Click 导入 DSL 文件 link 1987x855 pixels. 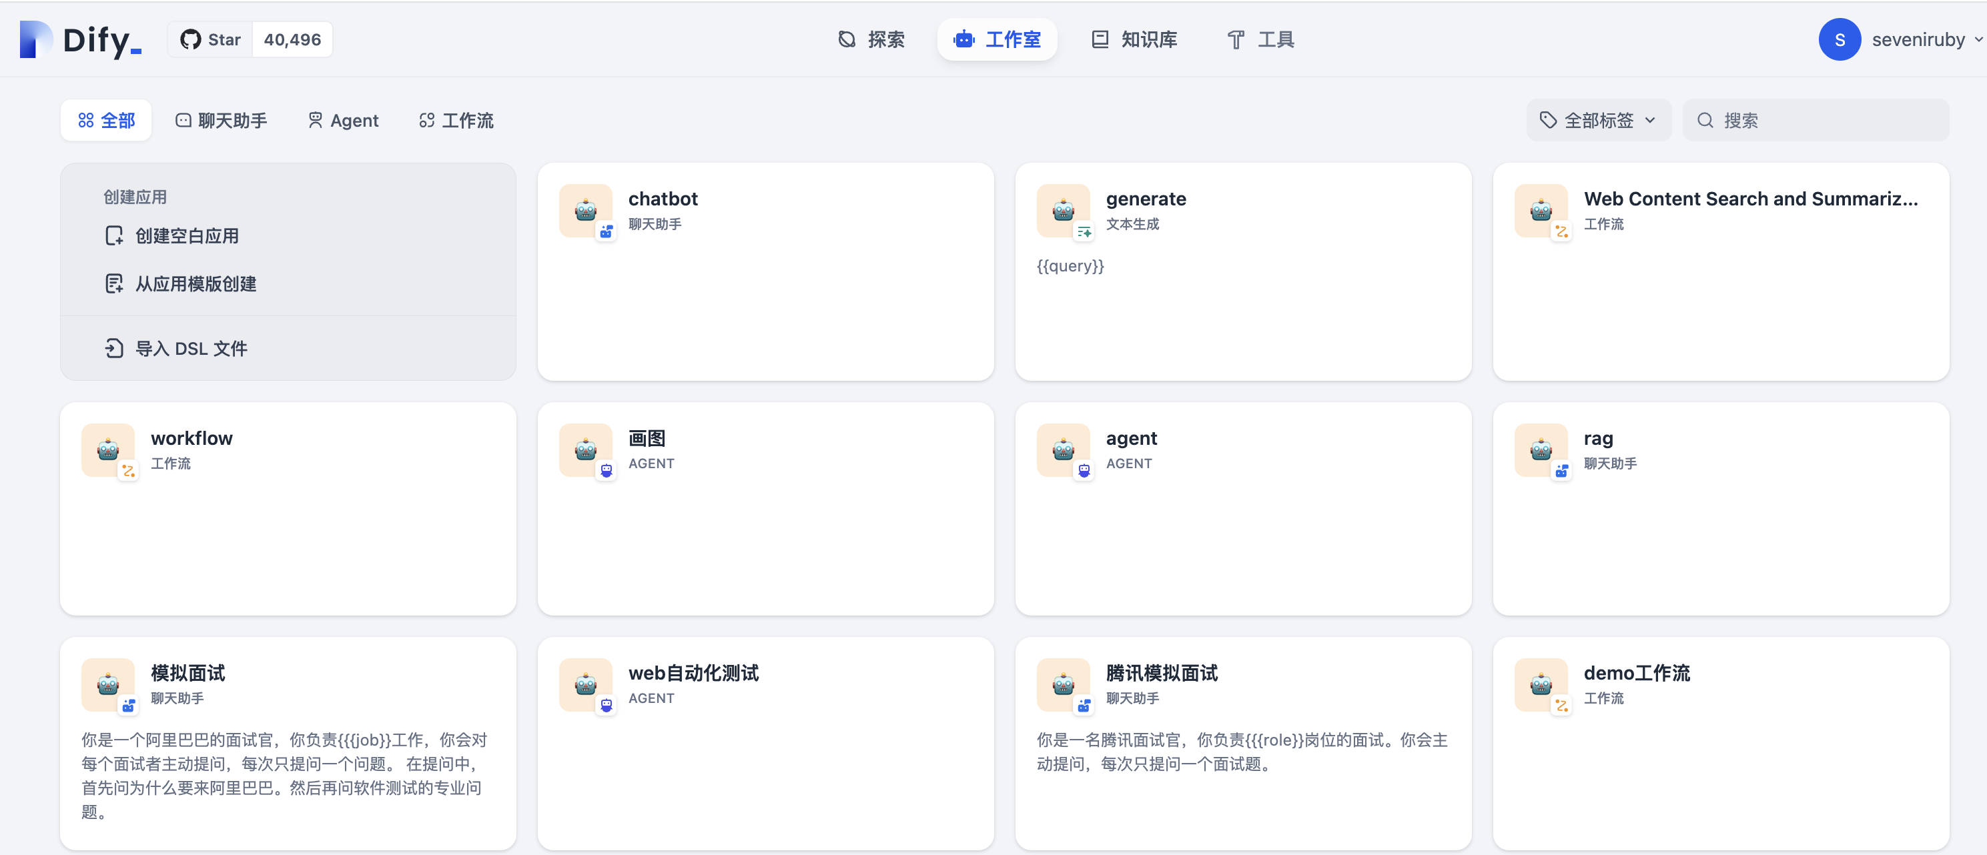[189, 349]
